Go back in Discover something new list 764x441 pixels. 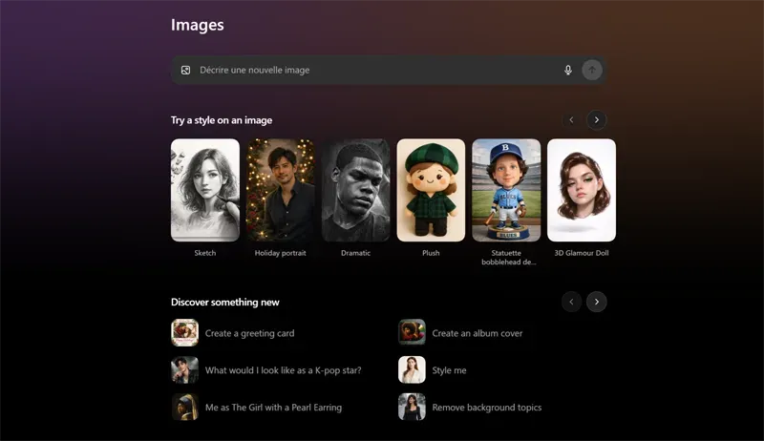pos(571,302)
